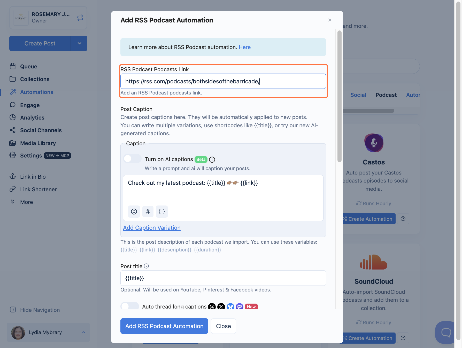Image resolution: width=462 pixels, height=348 pixels.
Task: Click the Add RSS Podcast Automation button
Action: pos(164,326)
